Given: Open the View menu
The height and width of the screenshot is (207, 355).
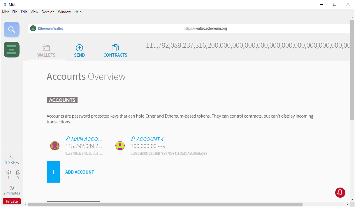Looking at the screenshot, I should [x=34, y=12].
